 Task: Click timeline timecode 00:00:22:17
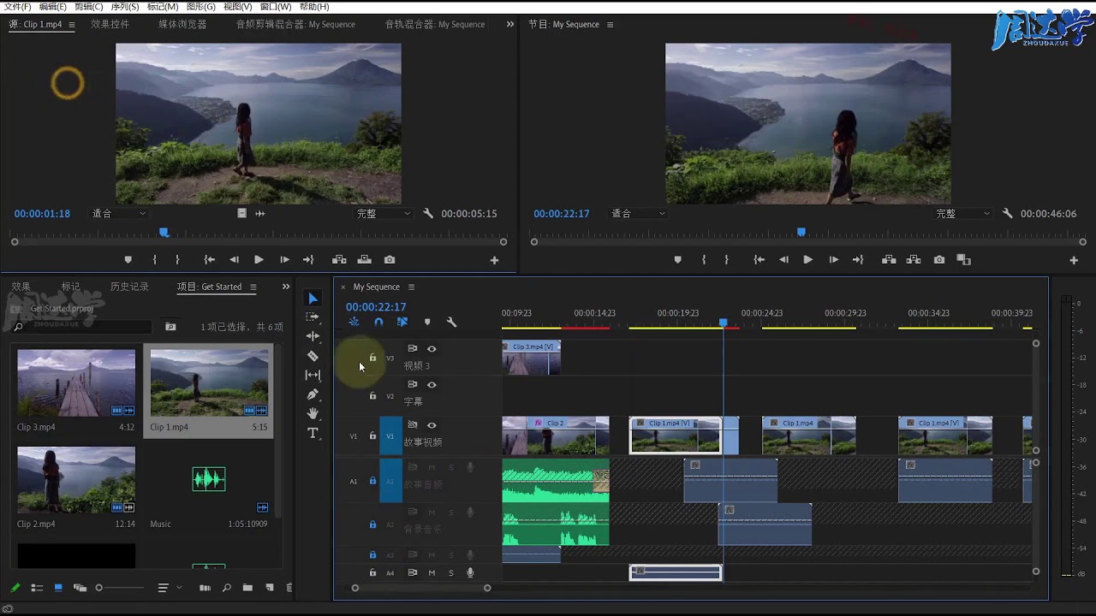[376, 307]
